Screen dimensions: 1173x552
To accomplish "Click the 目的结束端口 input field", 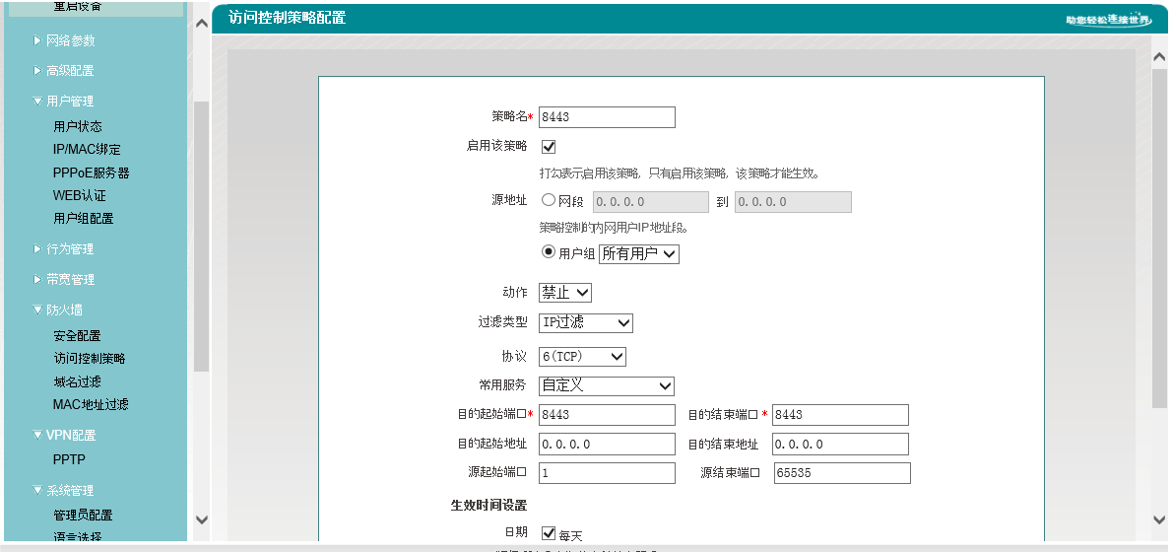I will click(x=840, y=415).
